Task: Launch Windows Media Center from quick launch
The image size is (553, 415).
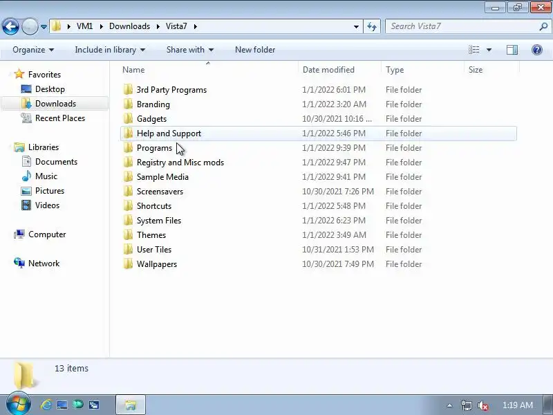Action: coord(78,405)
